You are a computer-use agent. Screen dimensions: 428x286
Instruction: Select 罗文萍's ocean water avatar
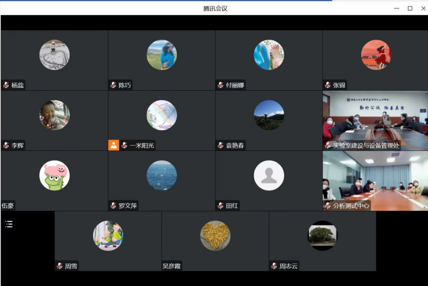pos(162,175)
